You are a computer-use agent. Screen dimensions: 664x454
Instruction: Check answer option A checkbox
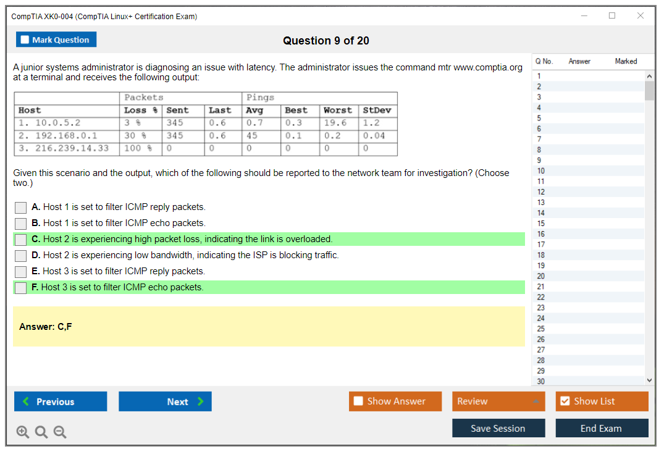tap(21, 208)
